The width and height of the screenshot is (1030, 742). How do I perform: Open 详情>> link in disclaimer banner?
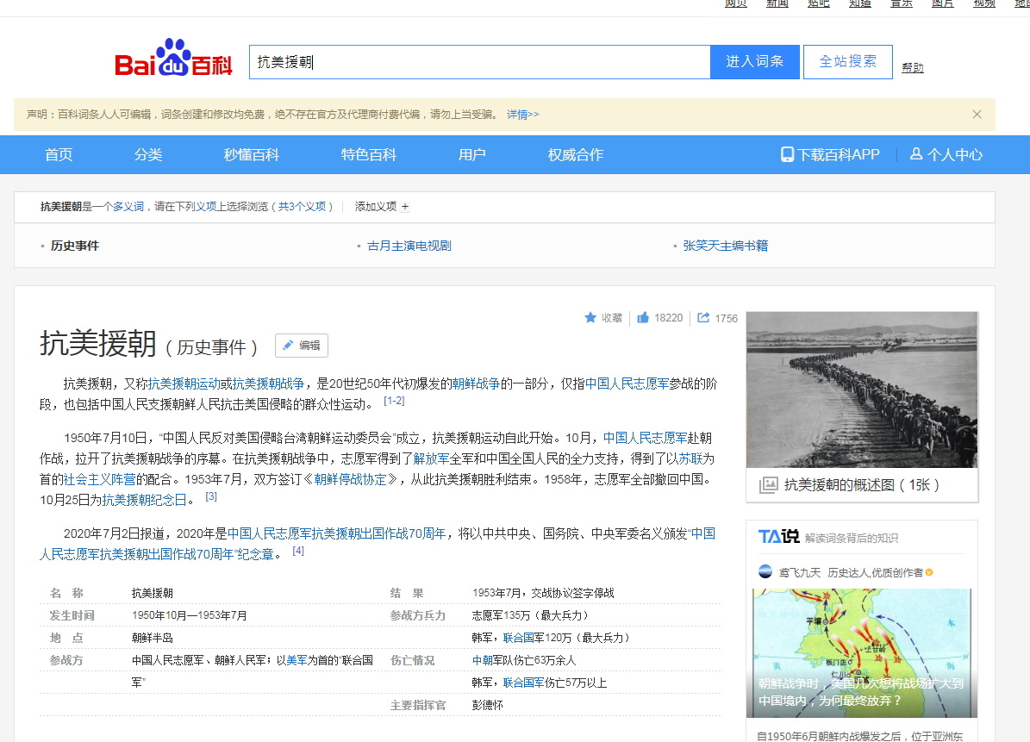pos(523,115)
